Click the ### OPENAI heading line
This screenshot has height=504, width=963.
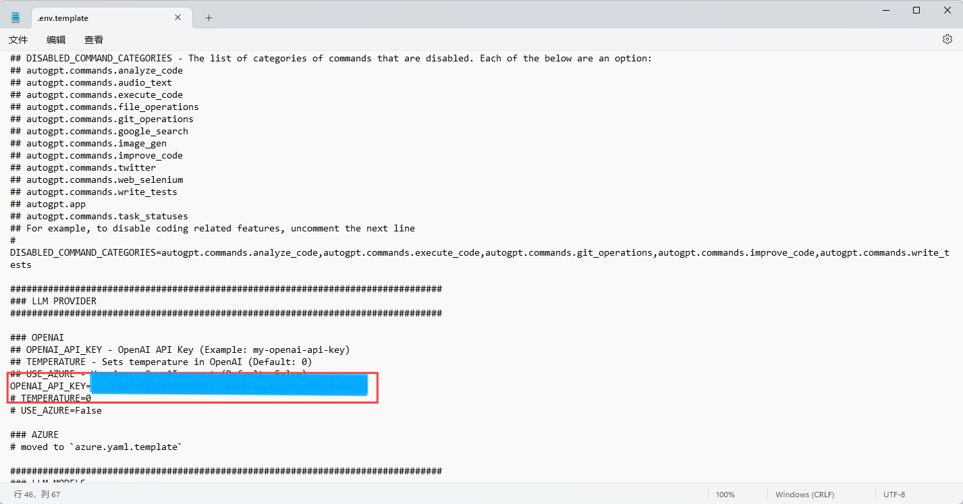(37, 337)
